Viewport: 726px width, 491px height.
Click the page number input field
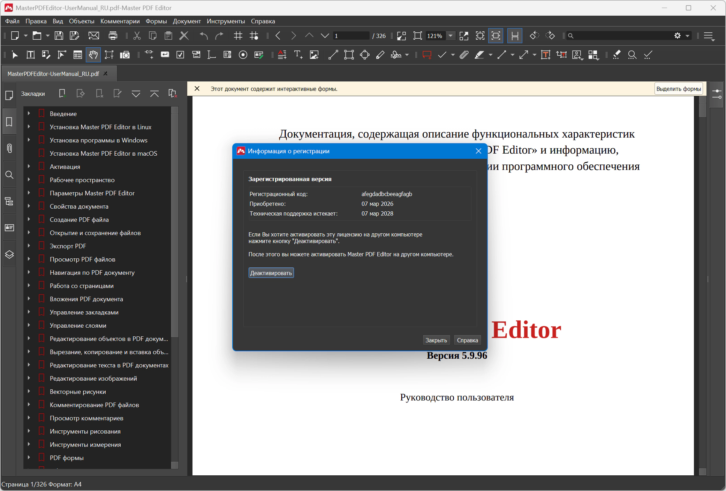pos(350,36)
